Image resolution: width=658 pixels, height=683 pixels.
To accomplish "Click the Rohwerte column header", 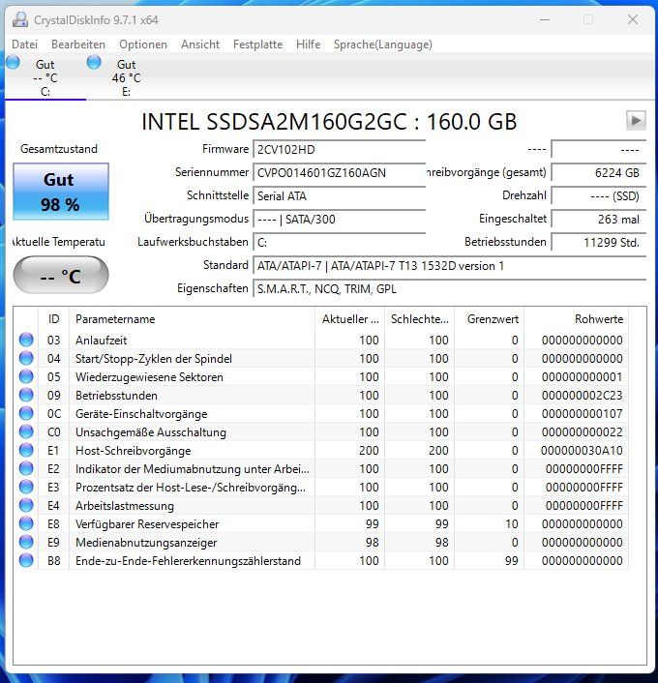I will pos(576,319).
